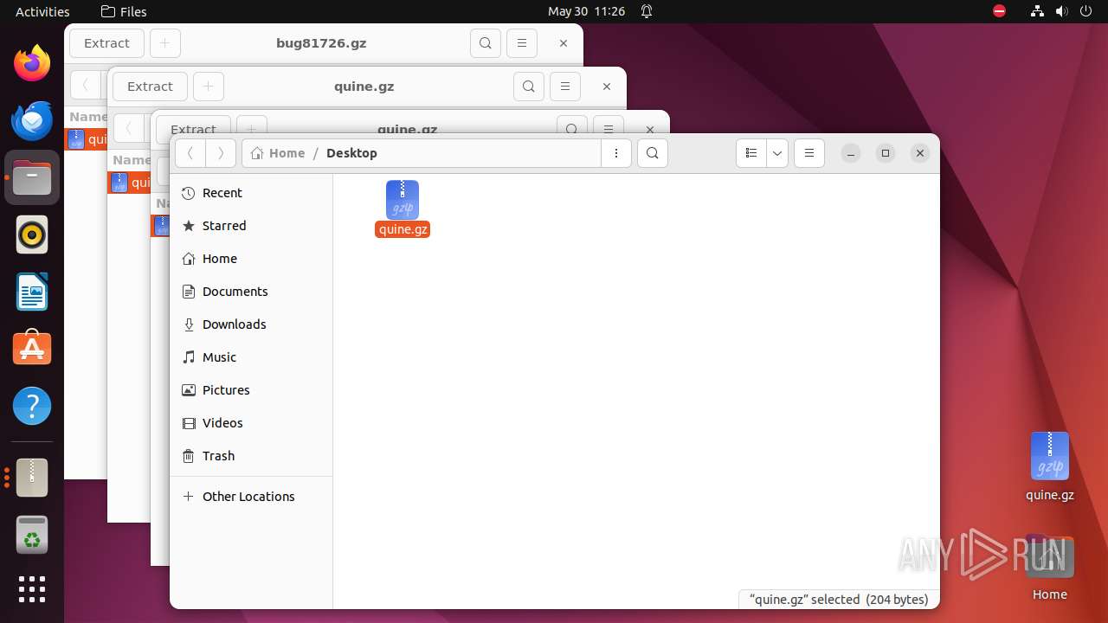The width and height of the screenshot is (1108, 623).
Task: Launch Thunderbird mail from the dock
Action: point(32,120)
